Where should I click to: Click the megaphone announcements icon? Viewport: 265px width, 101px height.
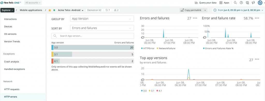tap(253, 3)
